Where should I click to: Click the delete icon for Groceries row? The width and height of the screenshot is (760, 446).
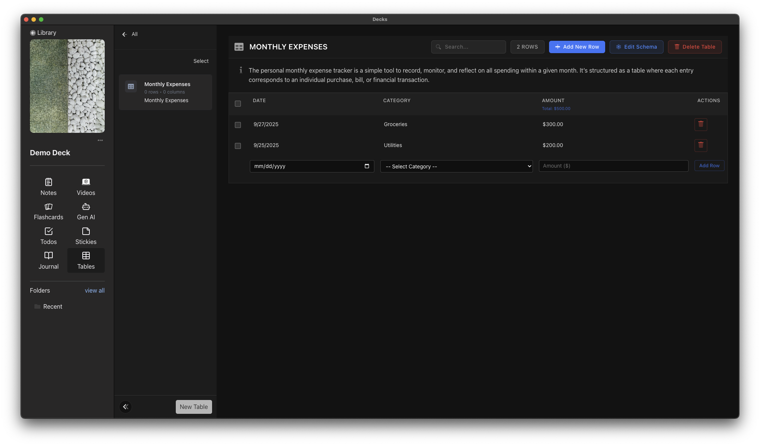tap(701, 124)
